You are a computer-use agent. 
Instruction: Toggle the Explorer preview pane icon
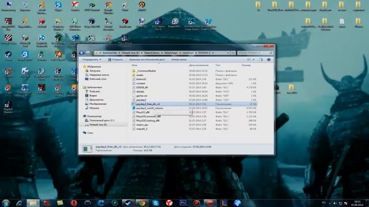pyautogui.click(x=261, y=60)
